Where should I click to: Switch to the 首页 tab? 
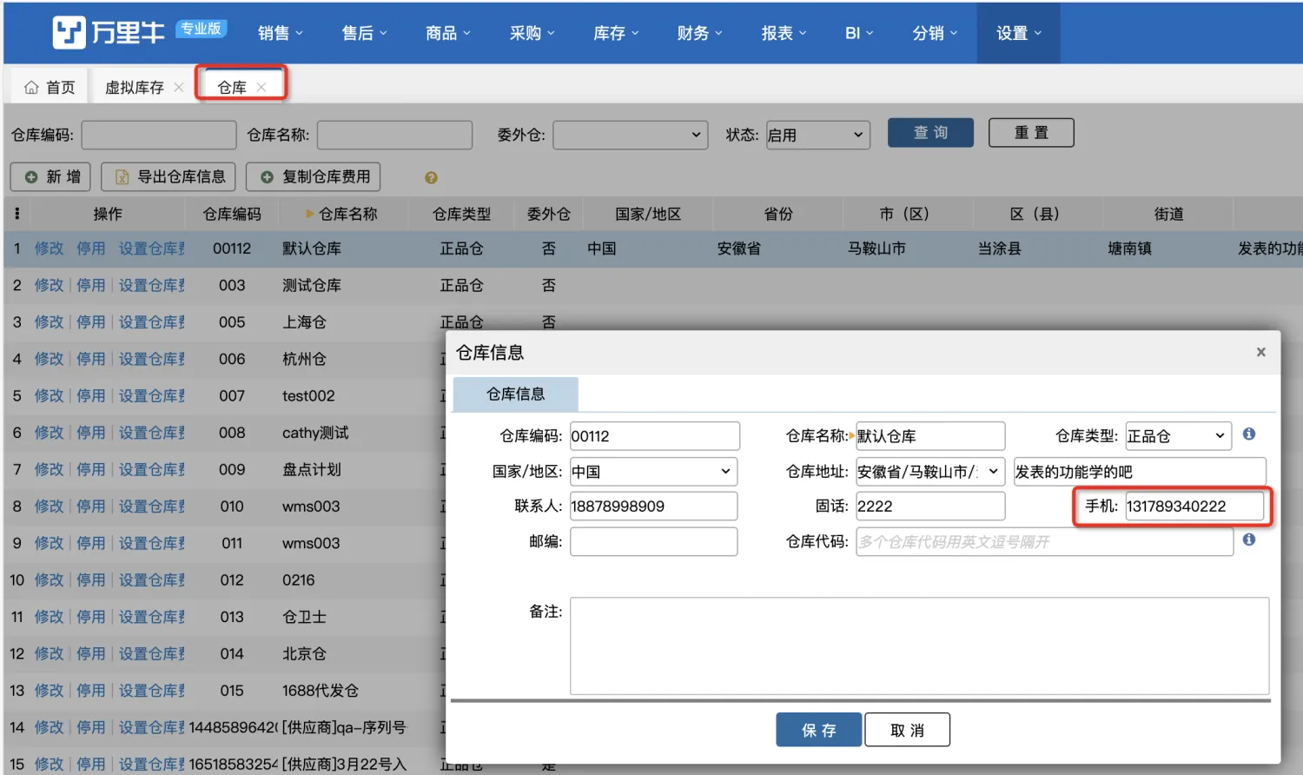tap(50, 87)
